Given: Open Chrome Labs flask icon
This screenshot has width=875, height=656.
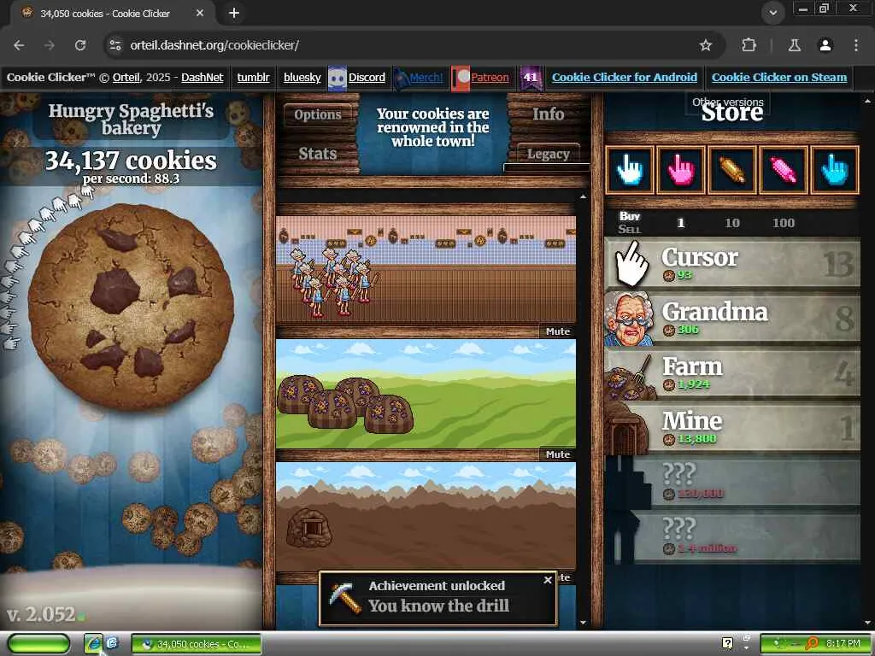Looking at the screenshot, I should [x=795, y=45].
